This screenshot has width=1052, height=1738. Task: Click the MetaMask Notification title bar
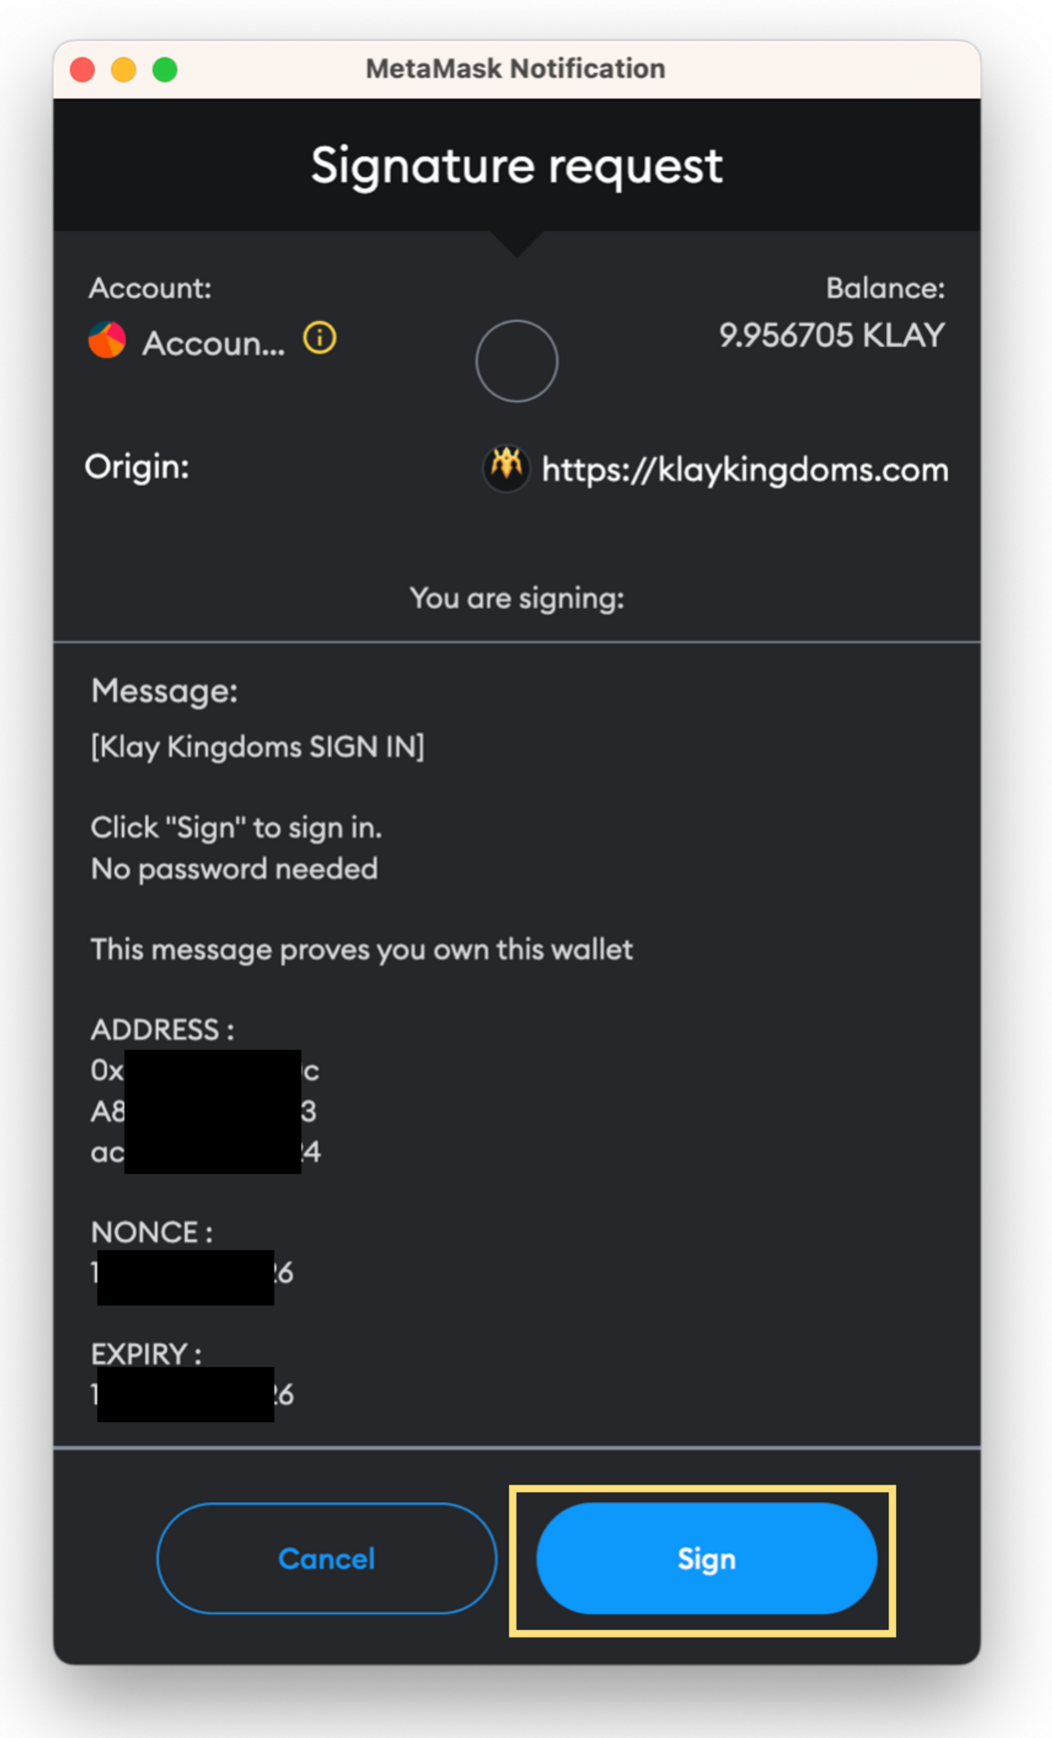(515, 69)
